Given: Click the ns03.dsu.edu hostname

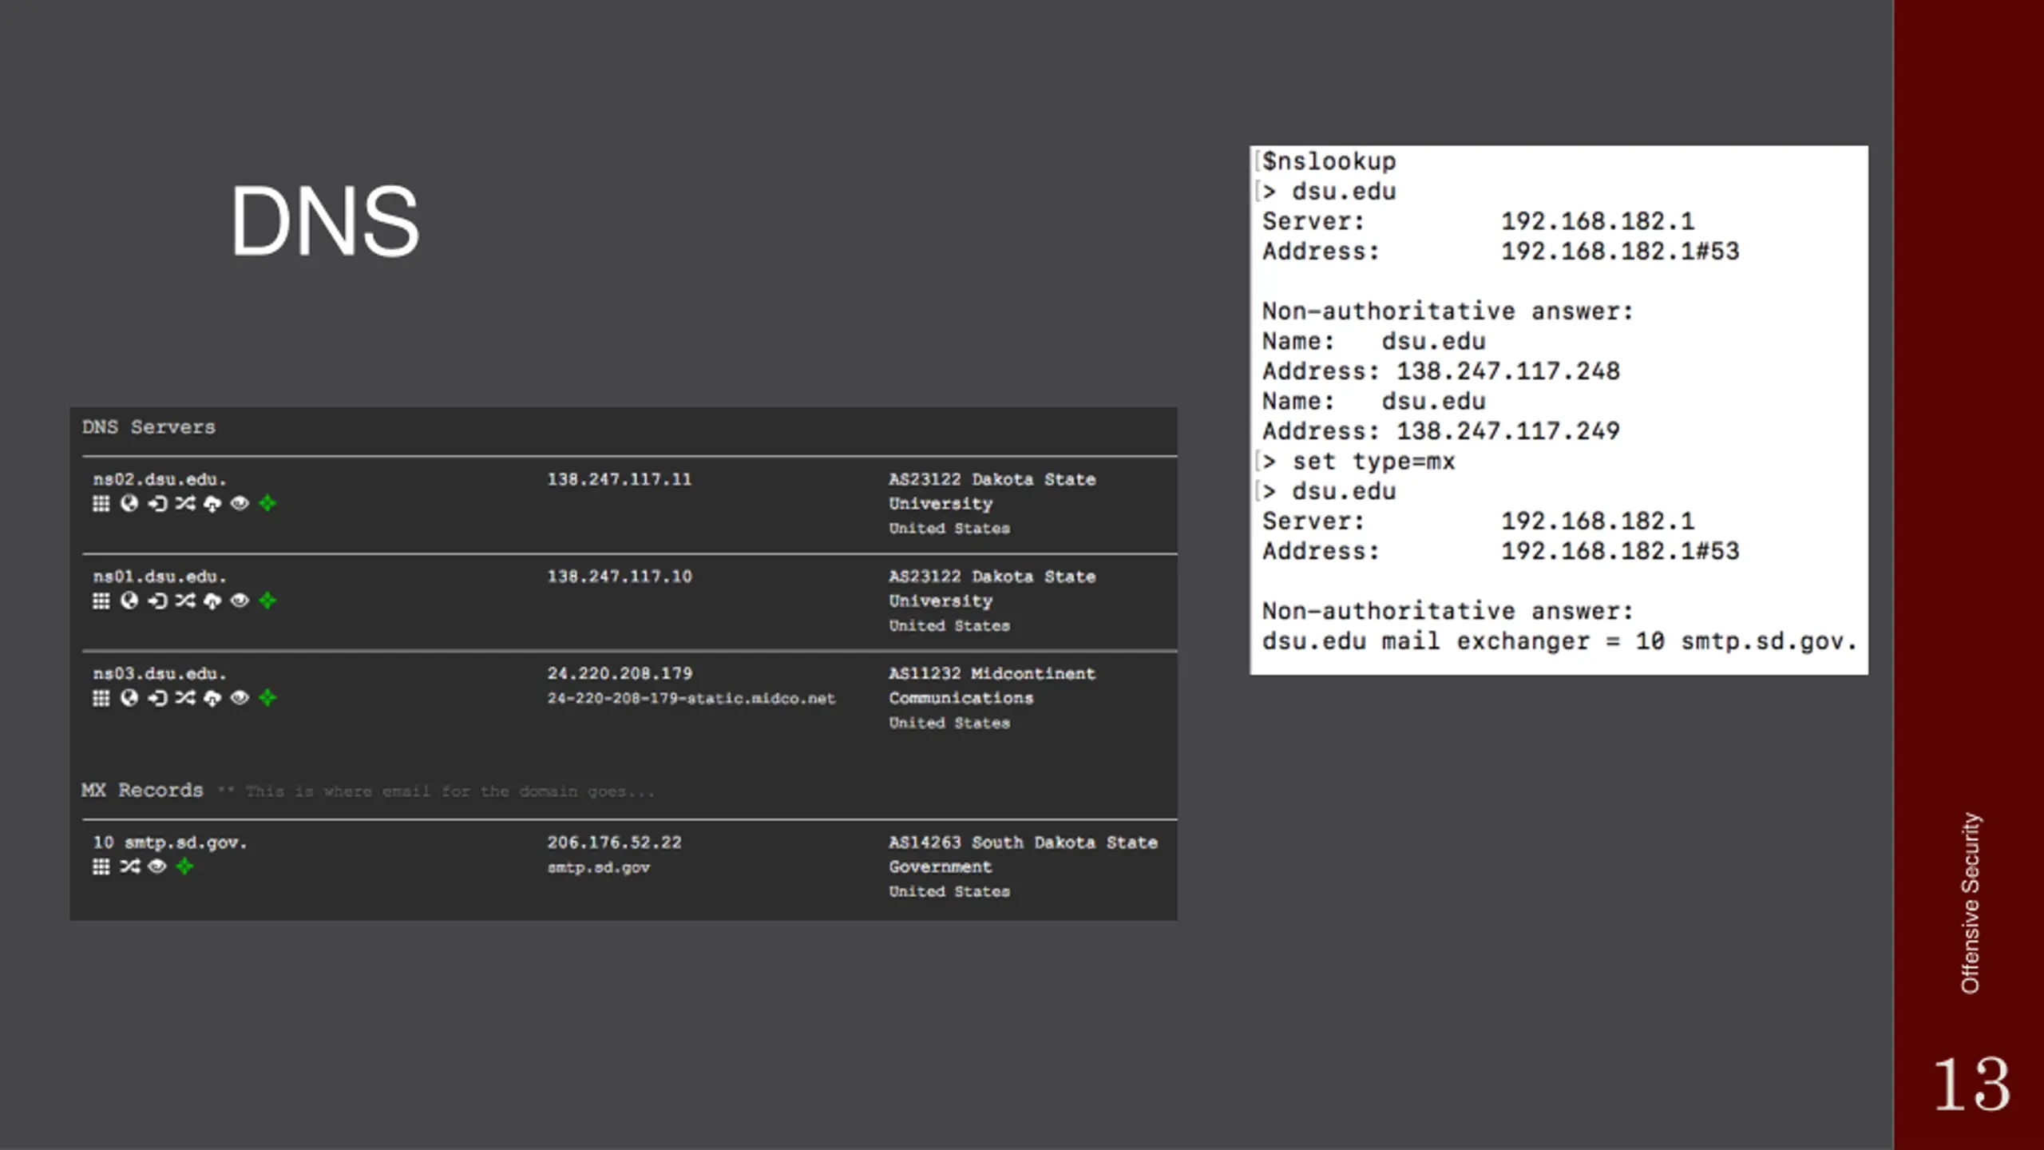Looking at the screenshot, I should [160, 673].
